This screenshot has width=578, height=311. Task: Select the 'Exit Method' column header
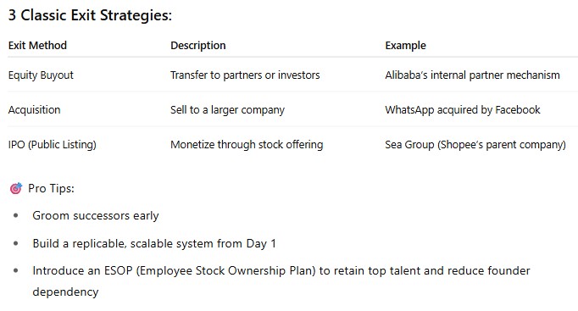(37, 45)
